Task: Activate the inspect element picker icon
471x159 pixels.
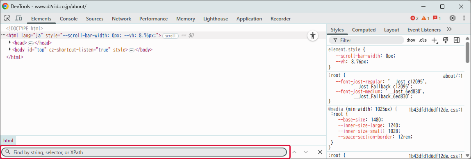Action: point(7,18)
